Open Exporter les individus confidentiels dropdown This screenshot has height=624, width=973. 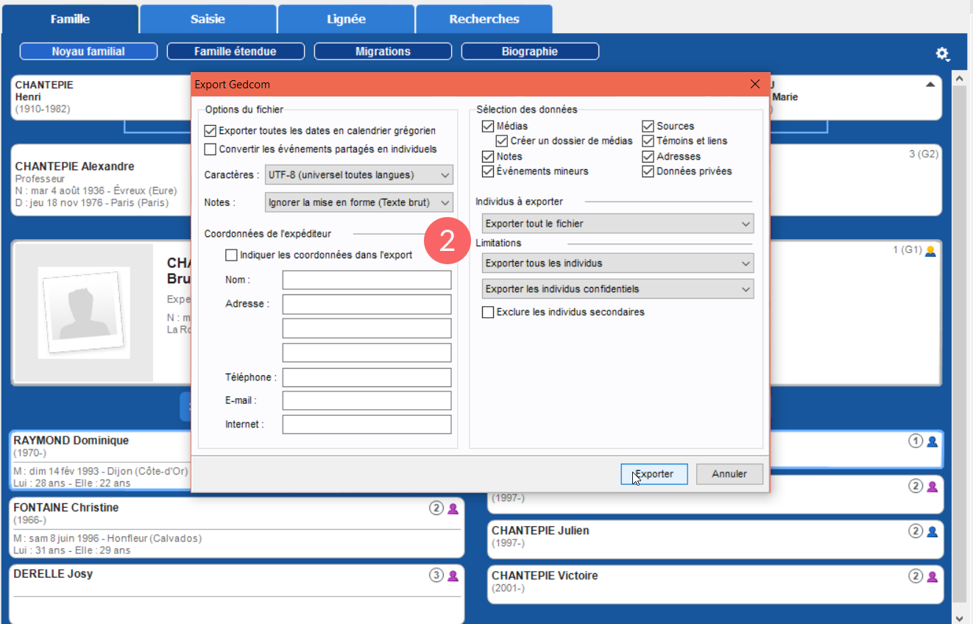click(x=618, y=289)
